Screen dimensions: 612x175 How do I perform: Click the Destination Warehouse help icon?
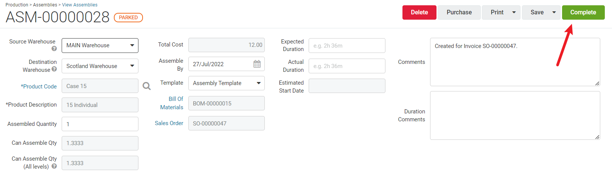tap(54, 69)
